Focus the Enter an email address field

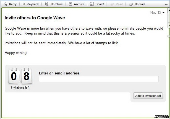click(99, 79)
